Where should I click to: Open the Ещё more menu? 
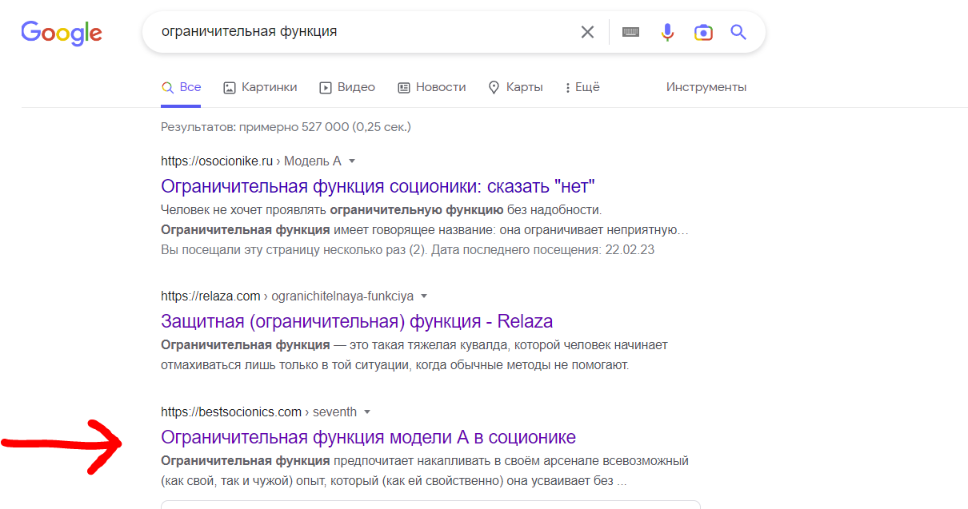point(582,87)
